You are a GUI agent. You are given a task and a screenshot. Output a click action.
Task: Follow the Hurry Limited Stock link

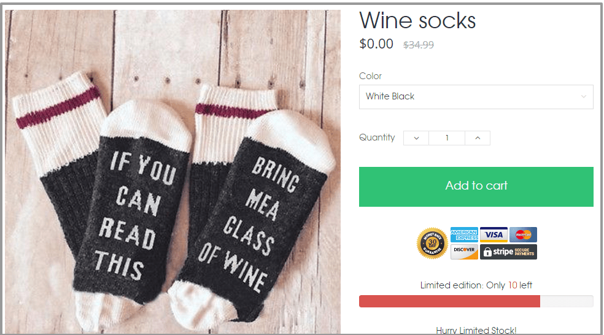coord(476,330)
